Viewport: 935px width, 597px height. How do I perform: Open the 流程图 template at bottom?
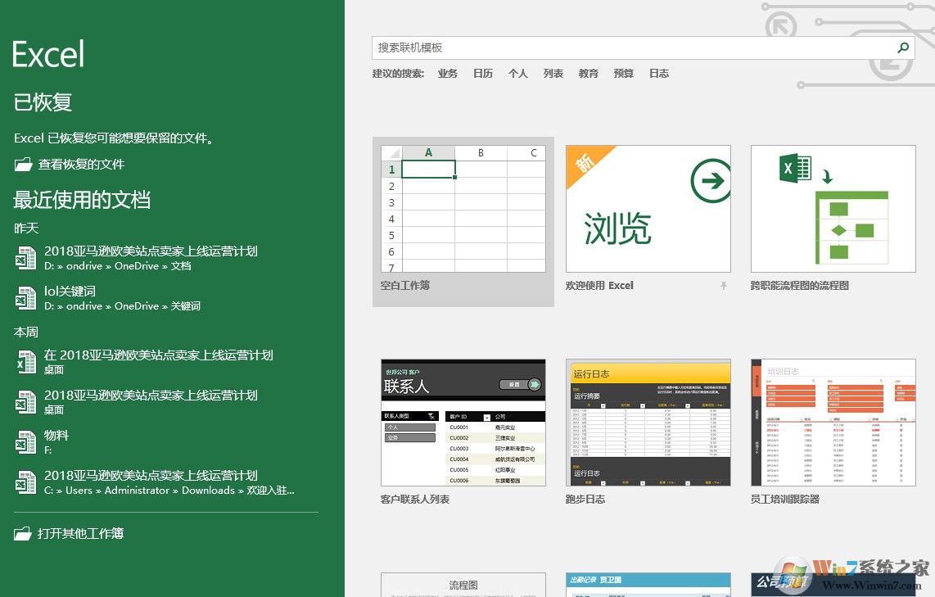click(463, 585)
